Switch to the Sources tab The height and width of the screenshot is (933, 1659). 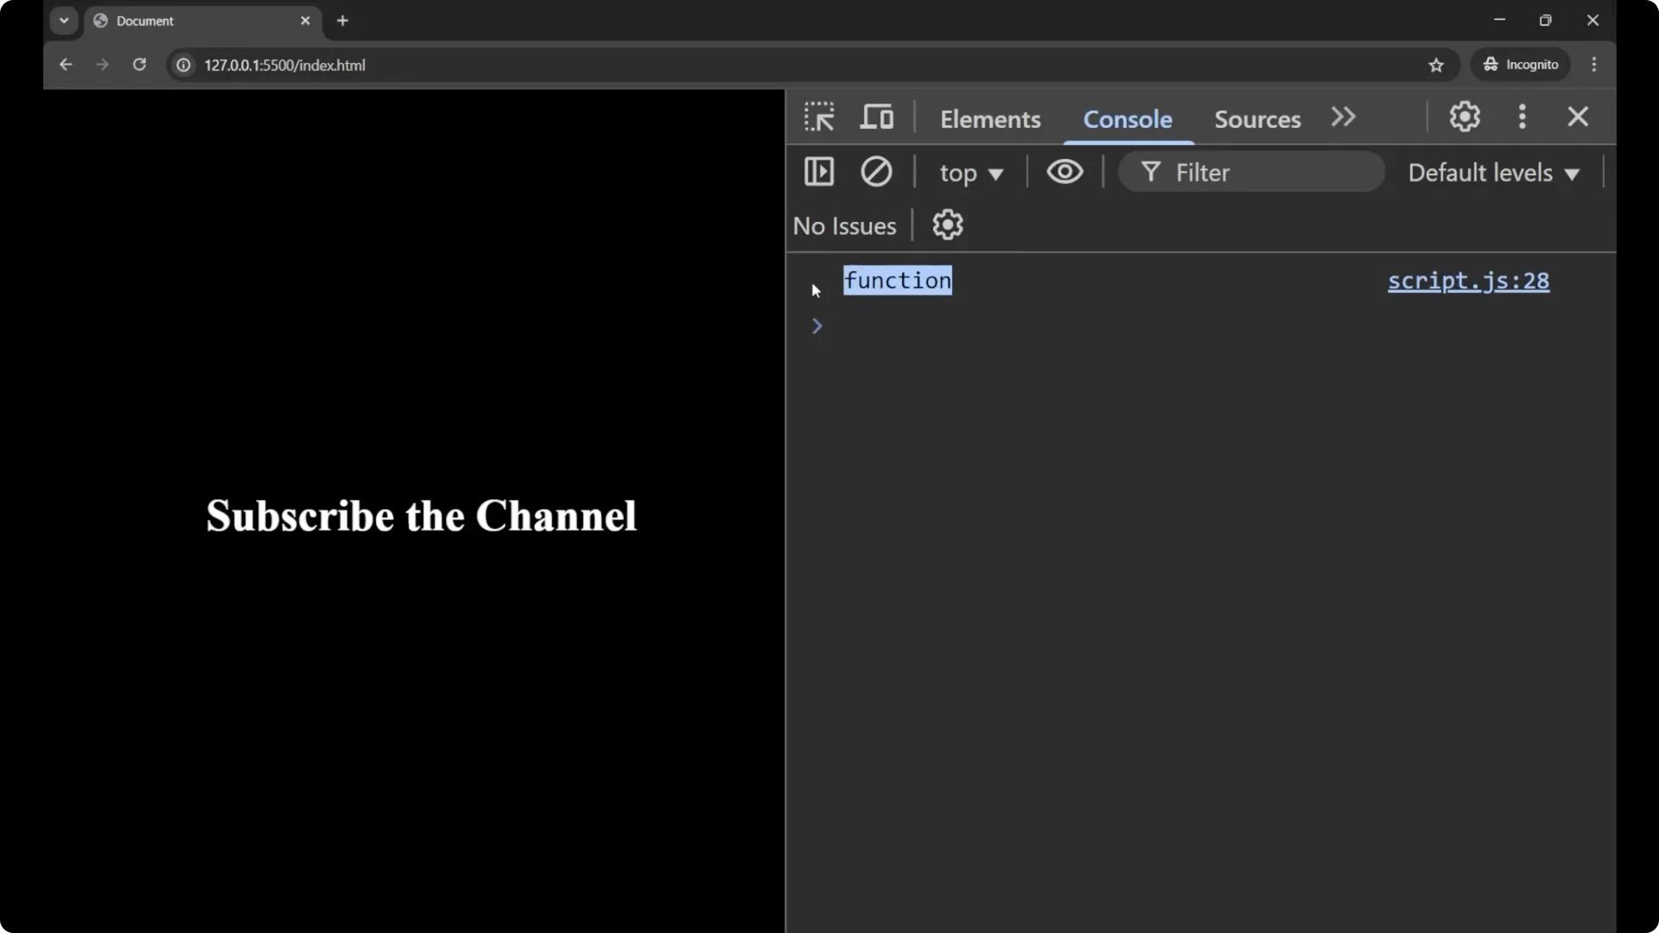(1257, 119)
